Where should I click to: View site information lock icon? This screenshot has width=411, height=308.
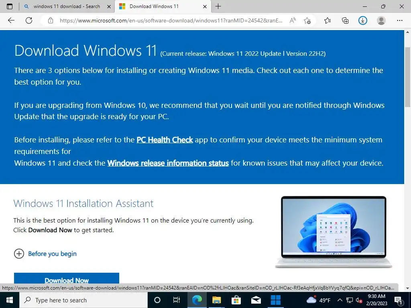(51, 20)
